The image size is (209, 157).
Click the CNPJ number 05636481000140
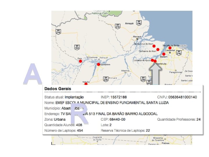(x=183, y=97)
